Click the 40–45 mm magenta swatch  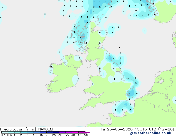[x=75, y=132]
